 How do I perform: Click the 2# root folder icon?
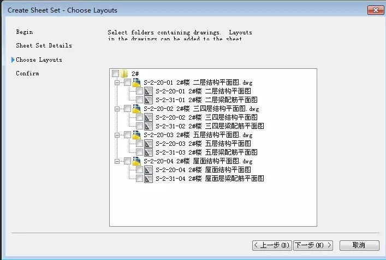[124, 74]
